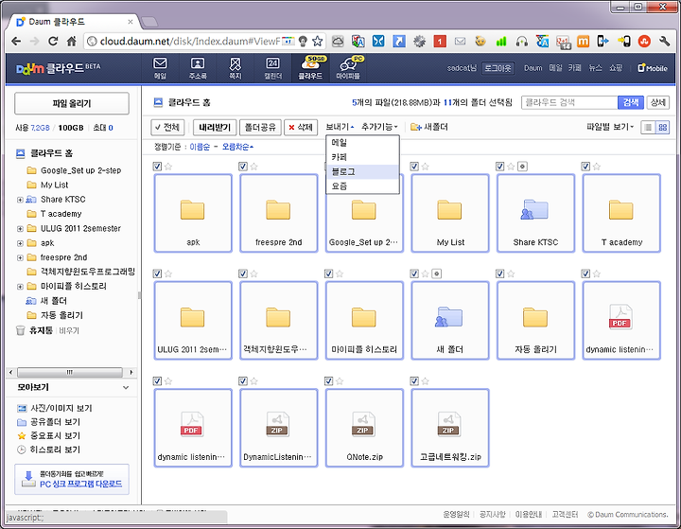Viewport: 681px width, 529px height.
Task: Click the headphones extension icon
Action: point(521,42)
